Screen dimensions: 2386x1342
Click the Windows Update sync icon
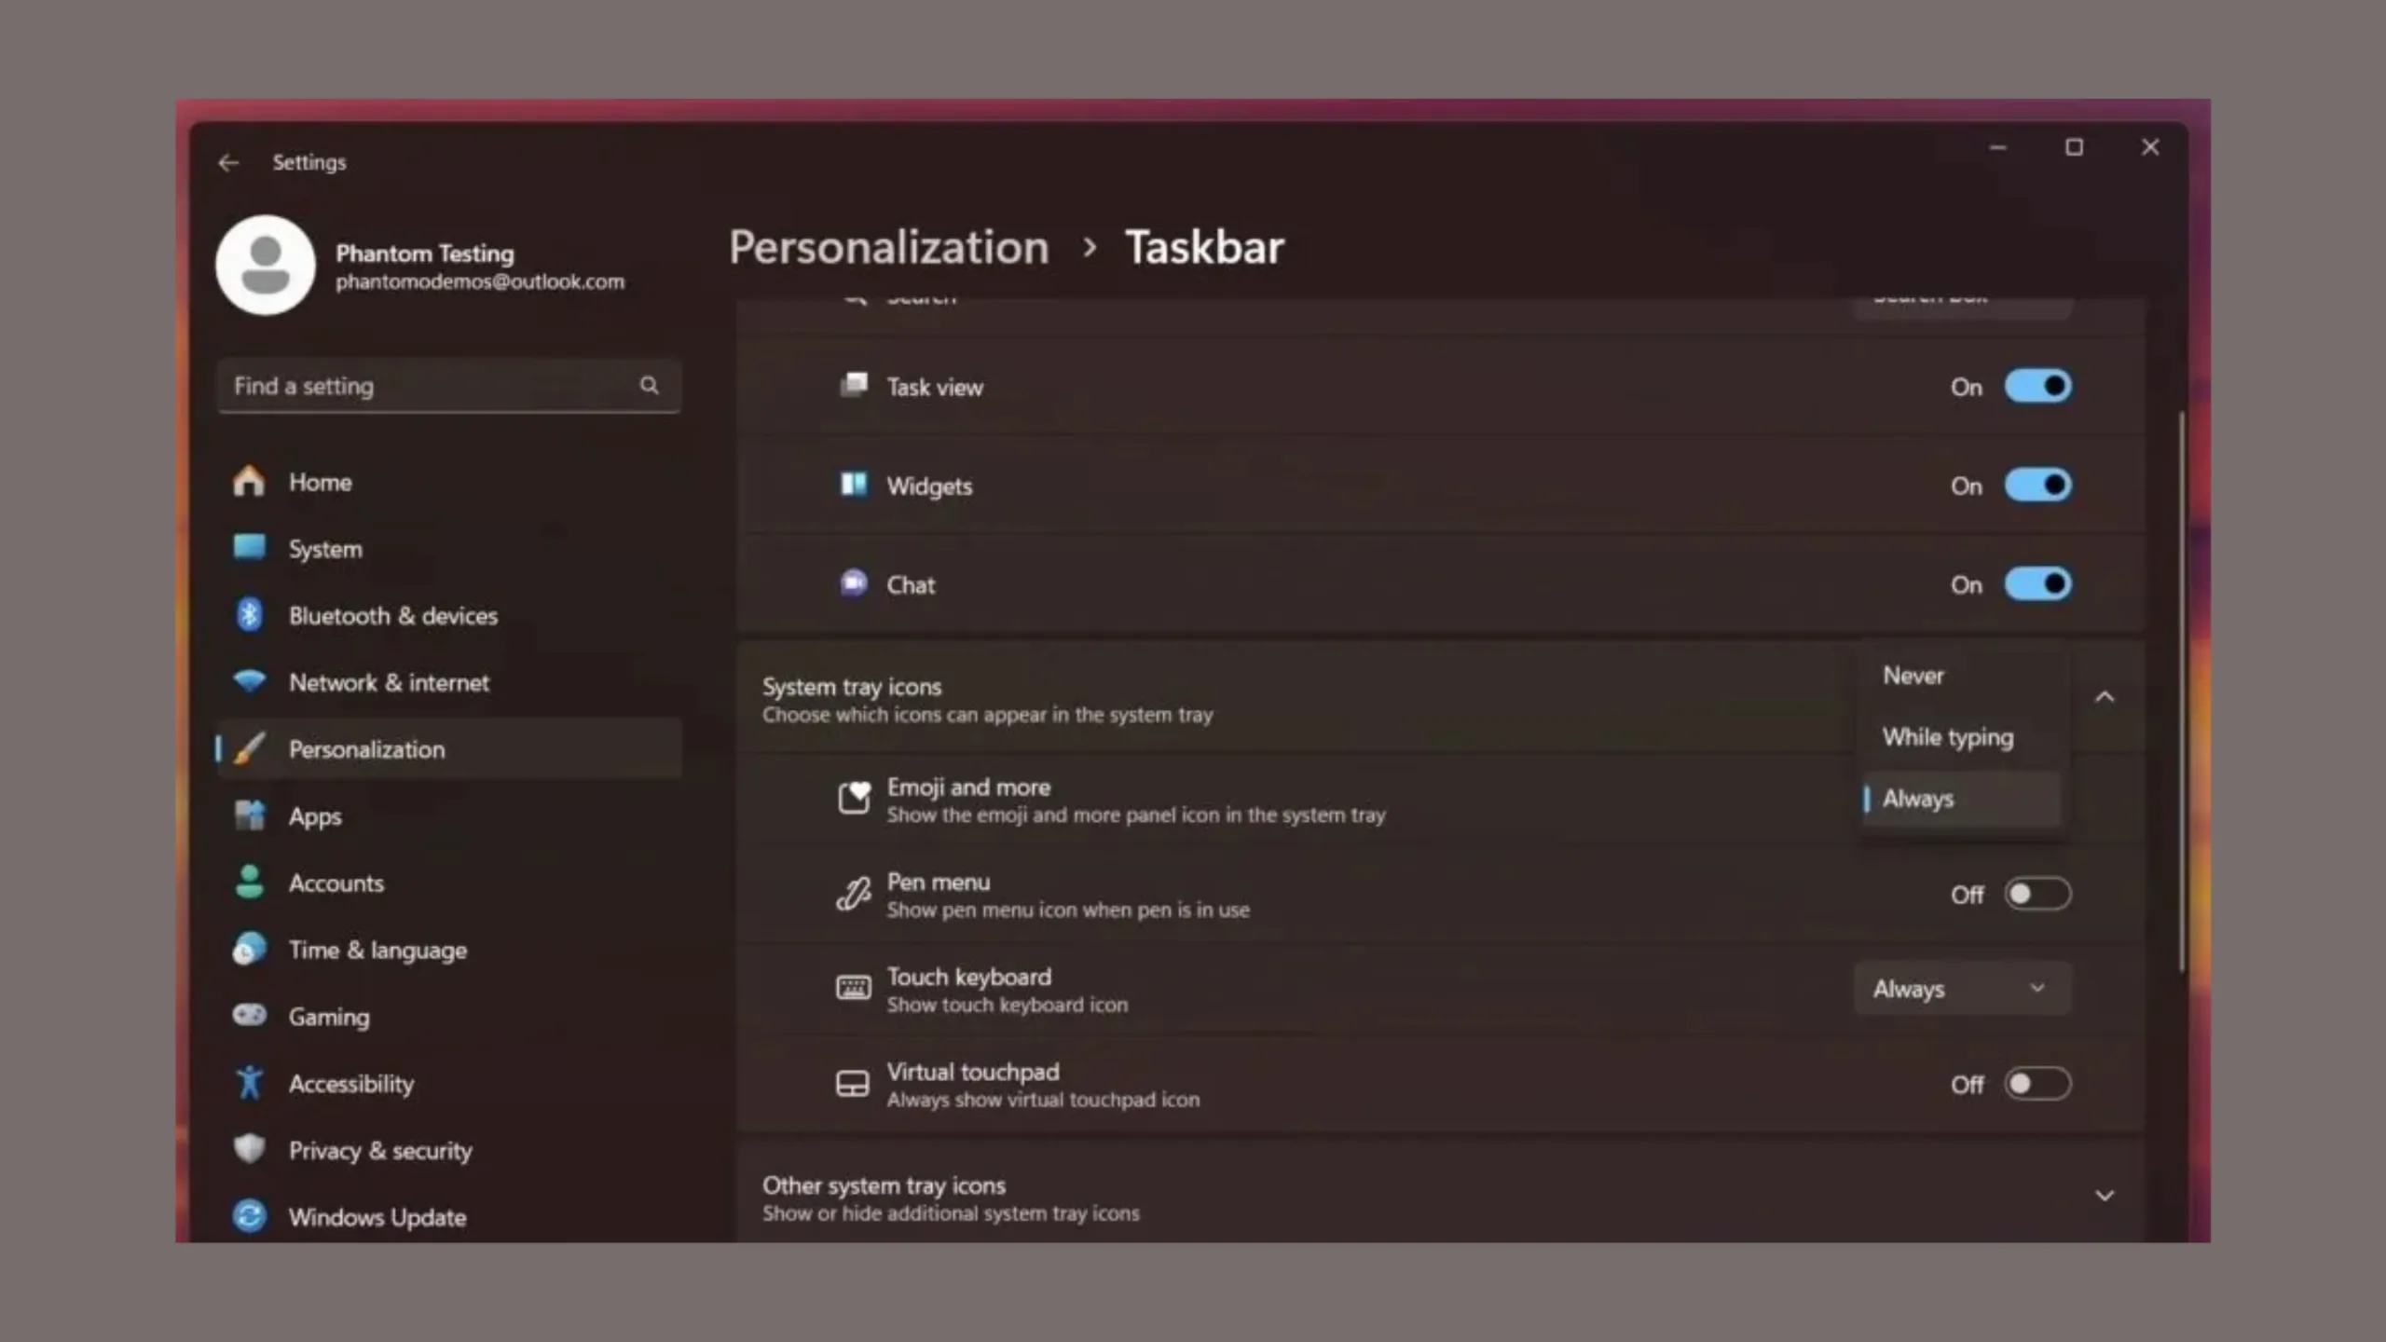coord(249,1216)
